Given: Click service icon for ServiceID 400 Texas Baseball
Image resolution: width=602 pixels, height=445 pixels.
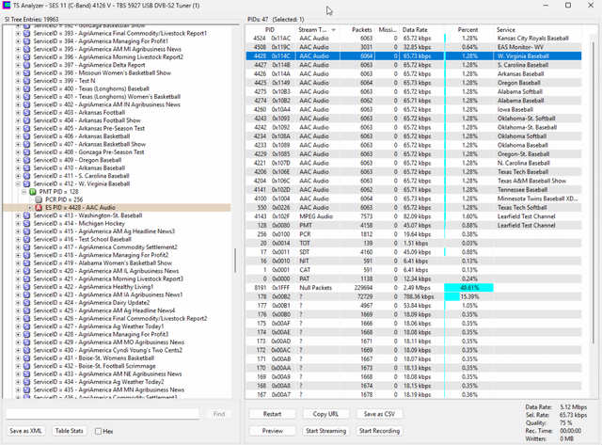Looking at the screenshot, I should (x=26, y=88).
